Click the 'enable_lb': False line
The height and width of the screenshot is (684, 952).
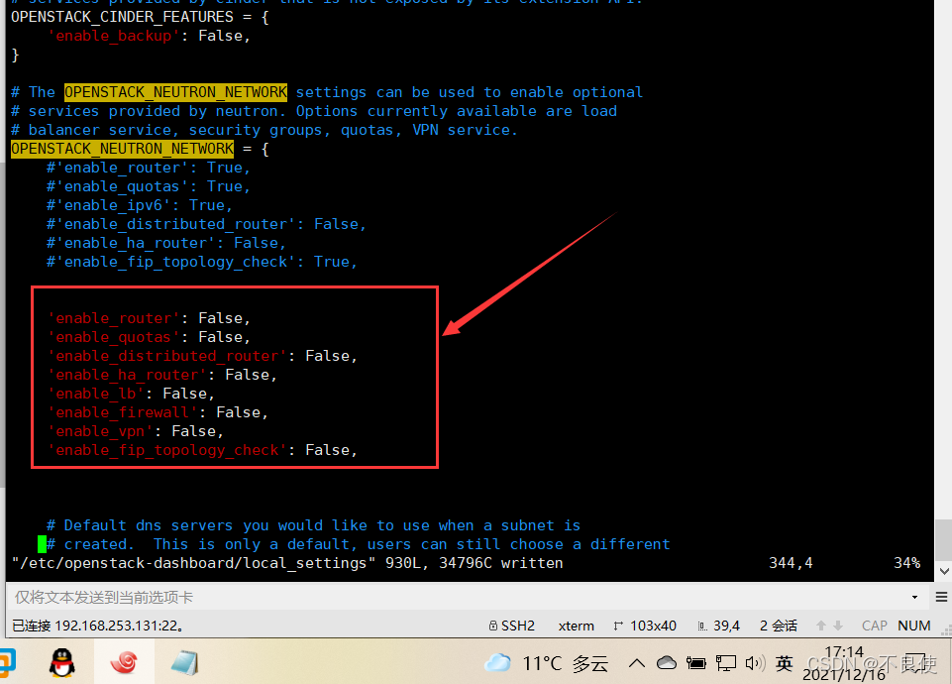pyautogui.click(x=131, y=394)
